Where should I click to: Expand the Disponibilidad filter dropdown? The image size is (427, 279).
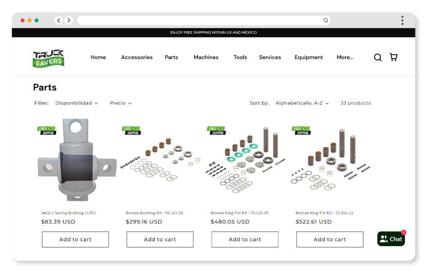tap(76, 103)
